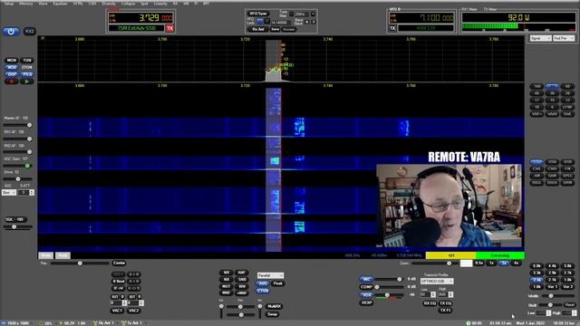This screenshot has height=326, width=580.
Task: Select the FM mode button
Action: (x=567, y=169)
